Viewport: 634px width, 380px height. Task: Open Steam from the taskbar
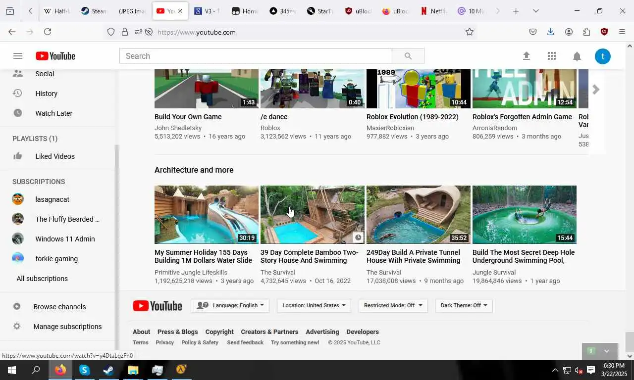click(x=108, y=370)
